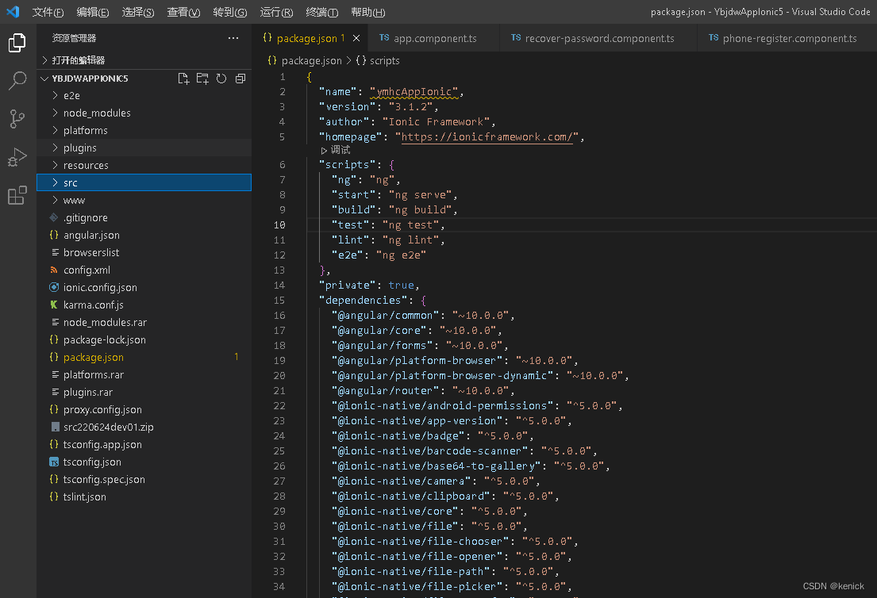Click the config.xml file icon

click(x=54, y=270)
